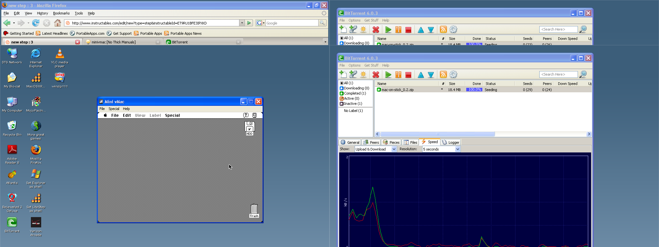Open Special menu in Mini vMac window
The image size is (659, 247).
pyautogui.click(x=114, y=109)
